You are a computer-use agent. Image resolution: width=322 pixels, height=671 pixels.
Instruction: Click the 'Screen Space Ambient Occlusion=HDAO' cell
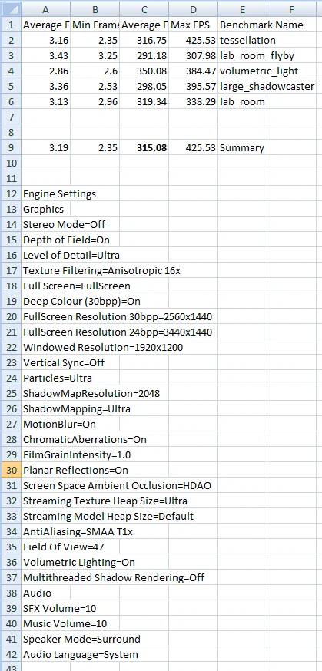117,485
